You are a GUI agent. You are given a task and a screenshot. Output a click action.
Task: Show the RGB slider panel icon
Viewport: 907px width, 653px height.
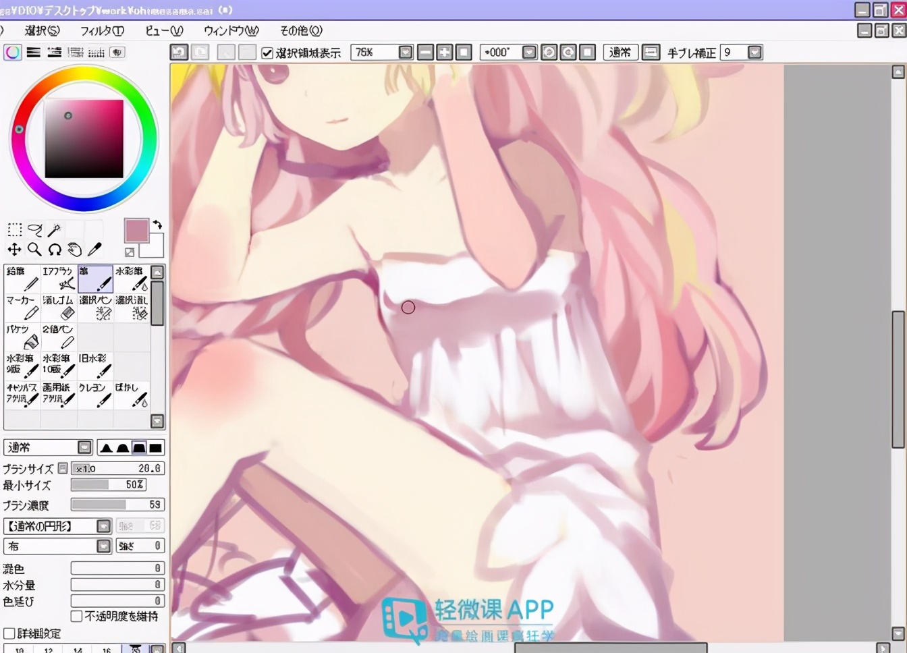point(34,52)
